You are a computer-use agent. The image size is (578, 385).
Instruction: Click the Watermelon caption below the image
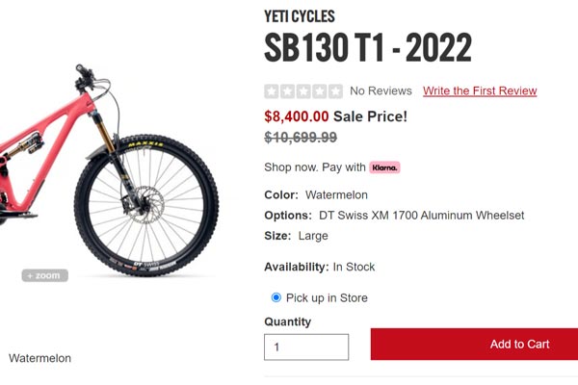[39, 358]
